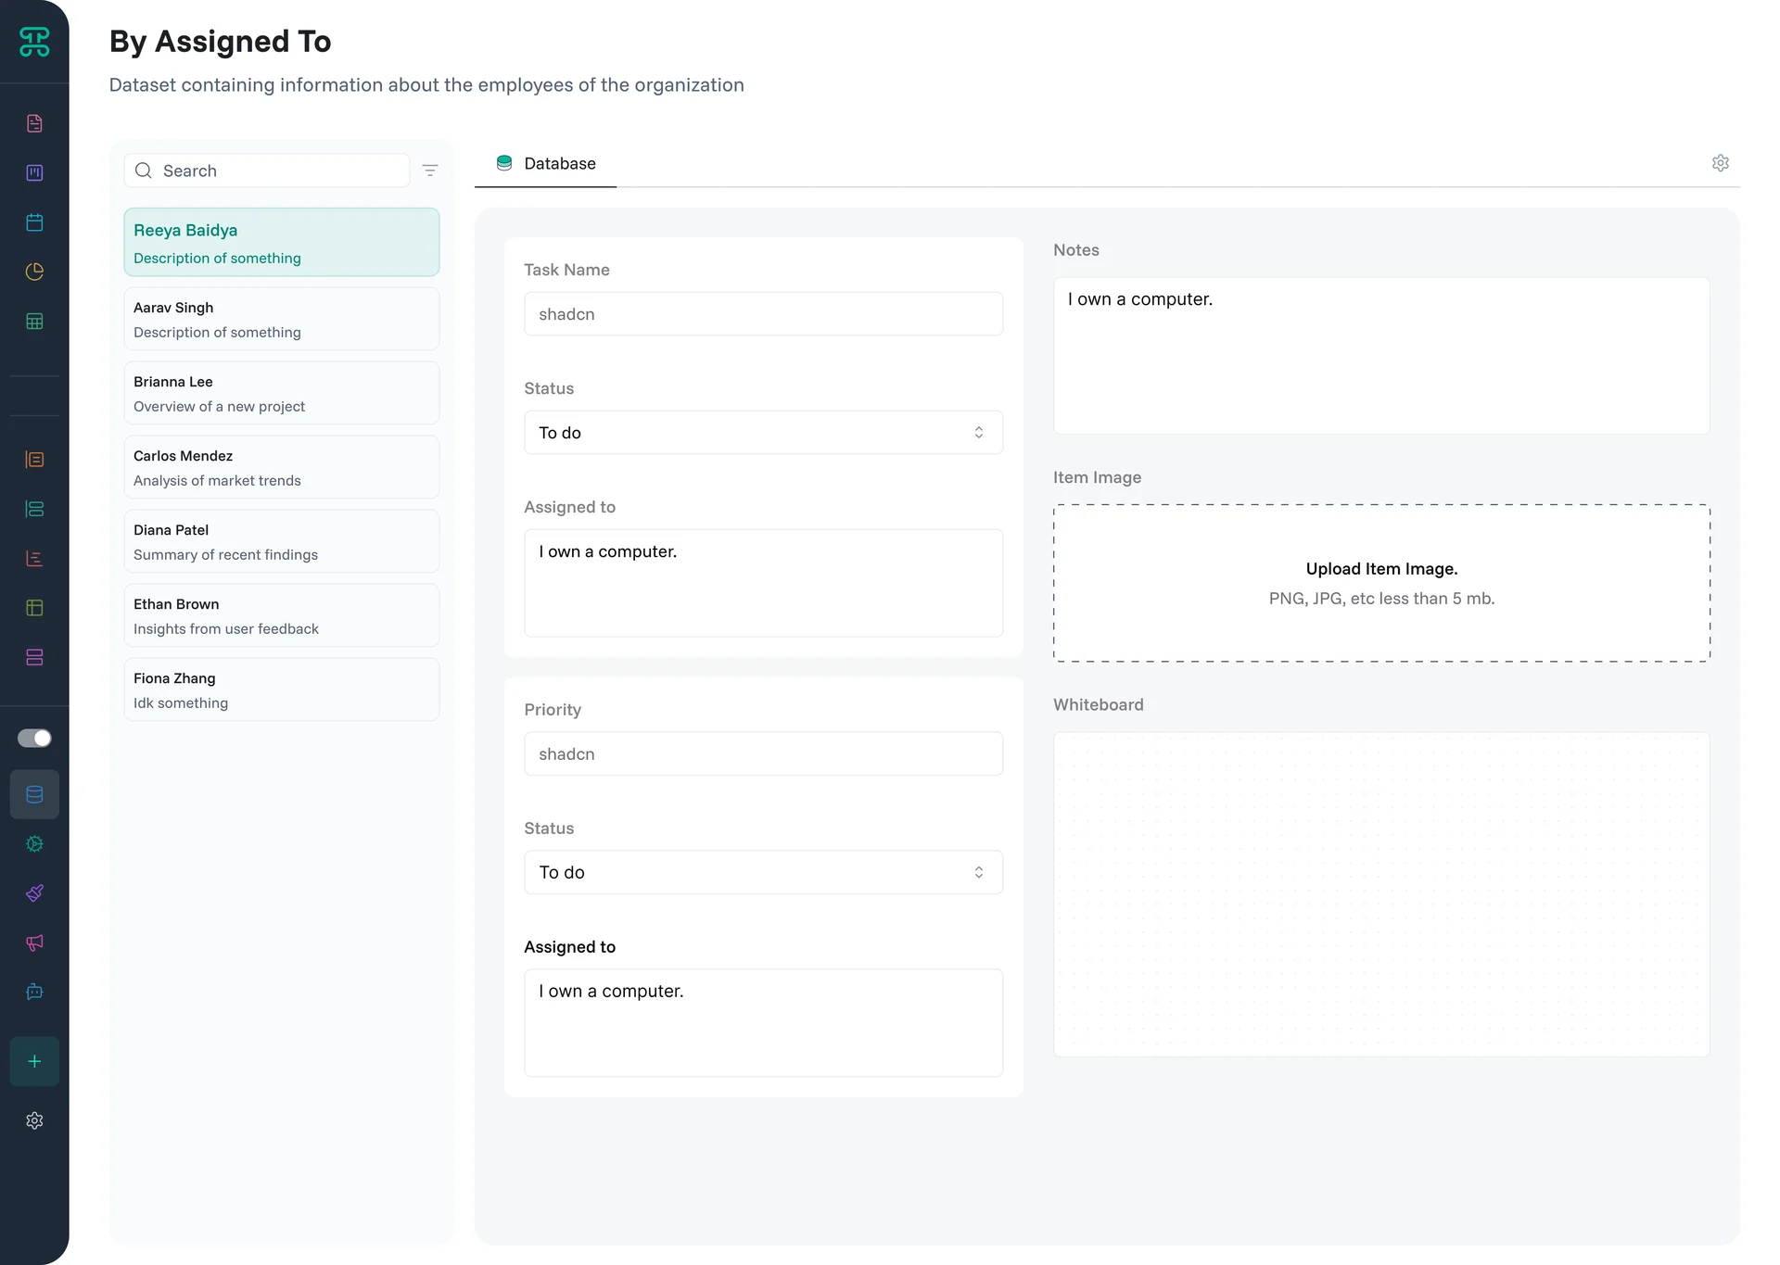Expand the first Status dropdown under Task Name

coord(763,433)
